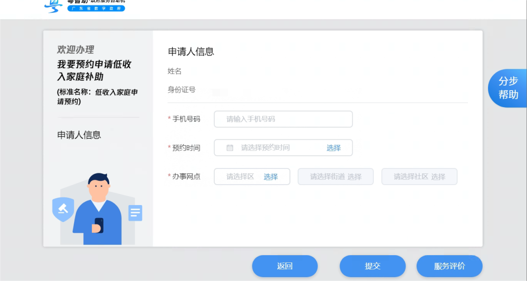527x281 pixels.
Task: Submit the form with 提交 button
Action: click(372, 266)
